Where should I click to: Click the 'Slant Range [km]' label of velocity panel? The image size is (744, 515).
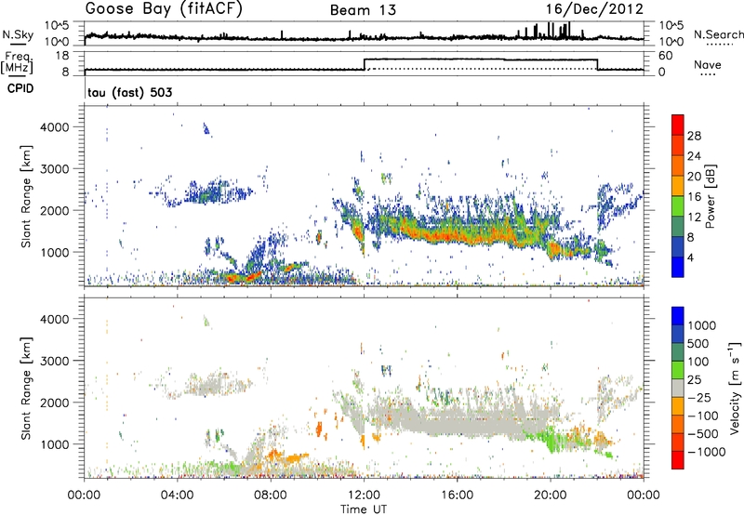[25, 389]
